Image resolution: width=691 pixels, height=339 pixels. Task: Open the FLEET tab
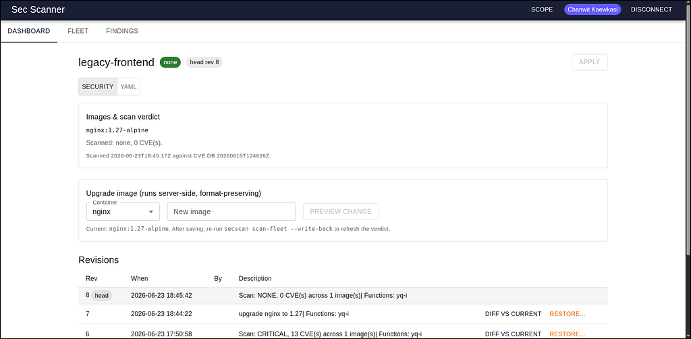click(x=78, y=31)
